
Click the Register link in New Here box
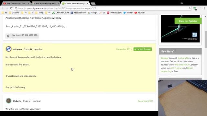[x=164, y=58]
